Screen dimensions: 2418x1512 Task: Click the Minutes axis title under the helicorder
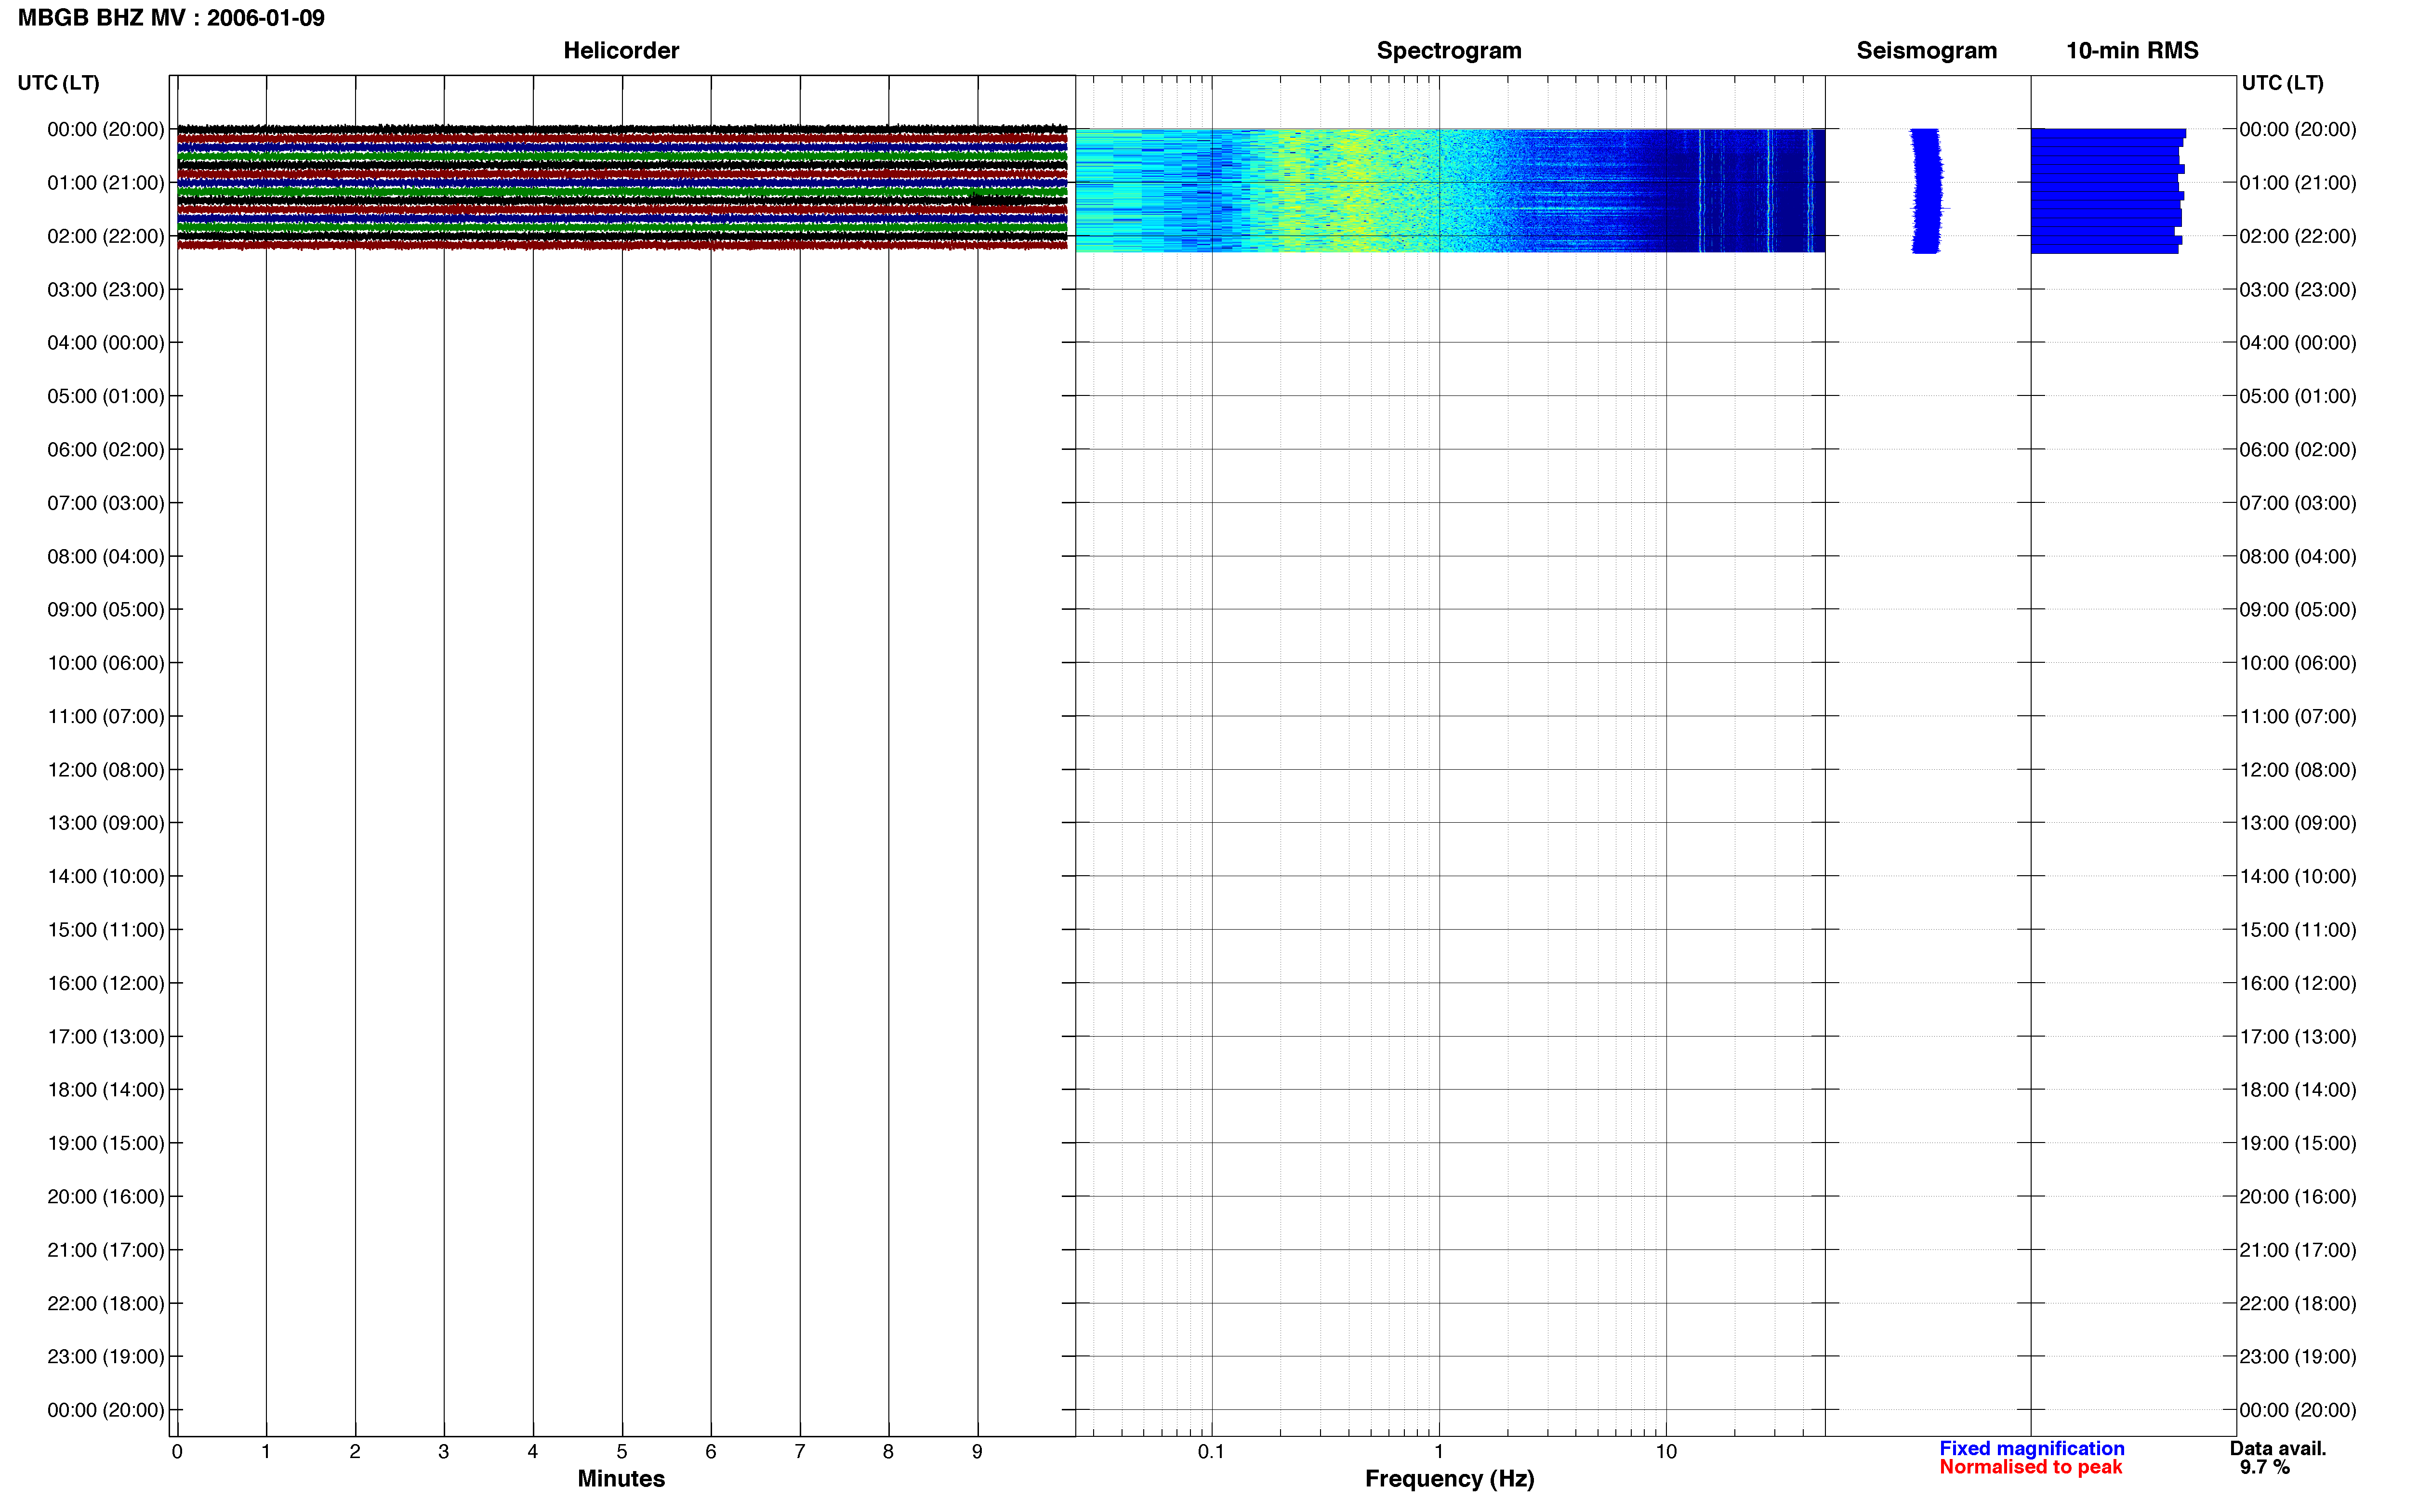coord(621,1478)
